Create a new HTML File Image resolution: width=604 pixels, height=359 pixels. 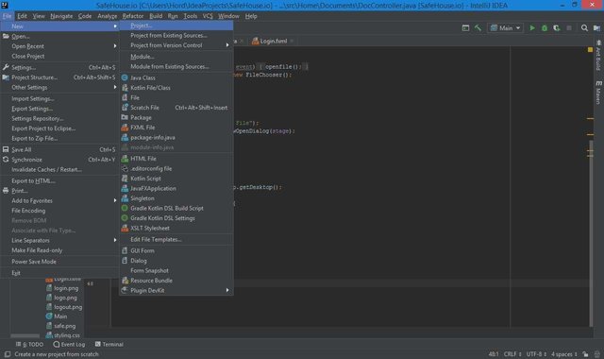point(176,159)
